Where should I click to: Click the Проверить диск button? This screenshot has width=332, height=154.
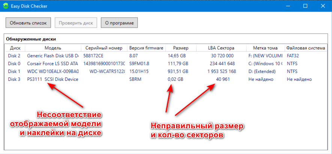coord(76,23)
